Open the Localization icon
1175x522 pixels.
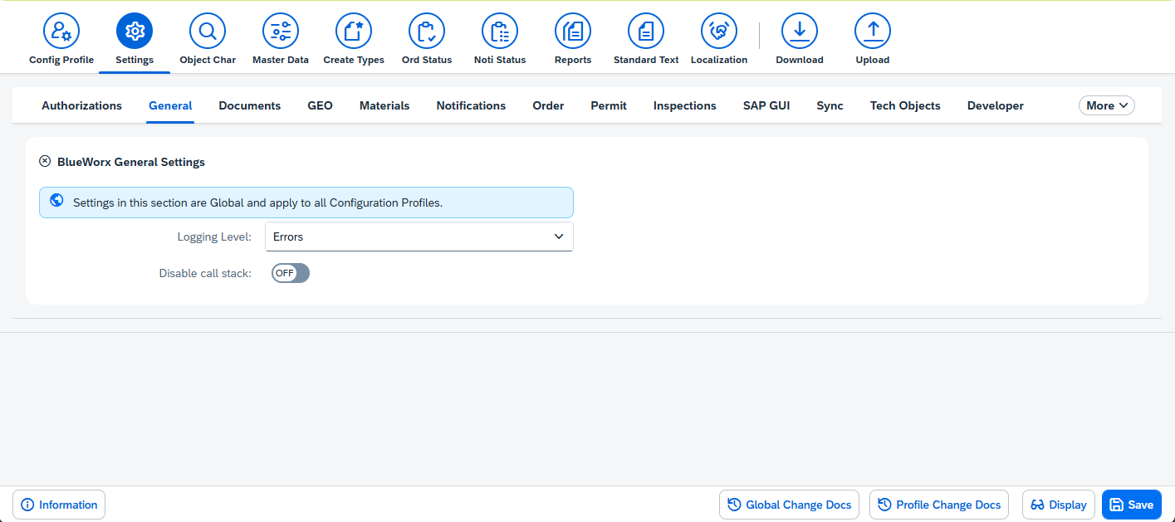(719, 32)
